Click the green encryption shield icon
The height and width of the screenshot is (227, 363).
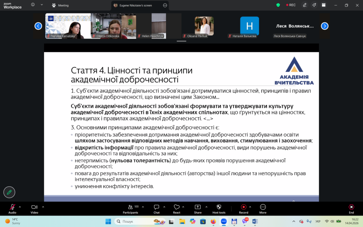tap(278, 5)
